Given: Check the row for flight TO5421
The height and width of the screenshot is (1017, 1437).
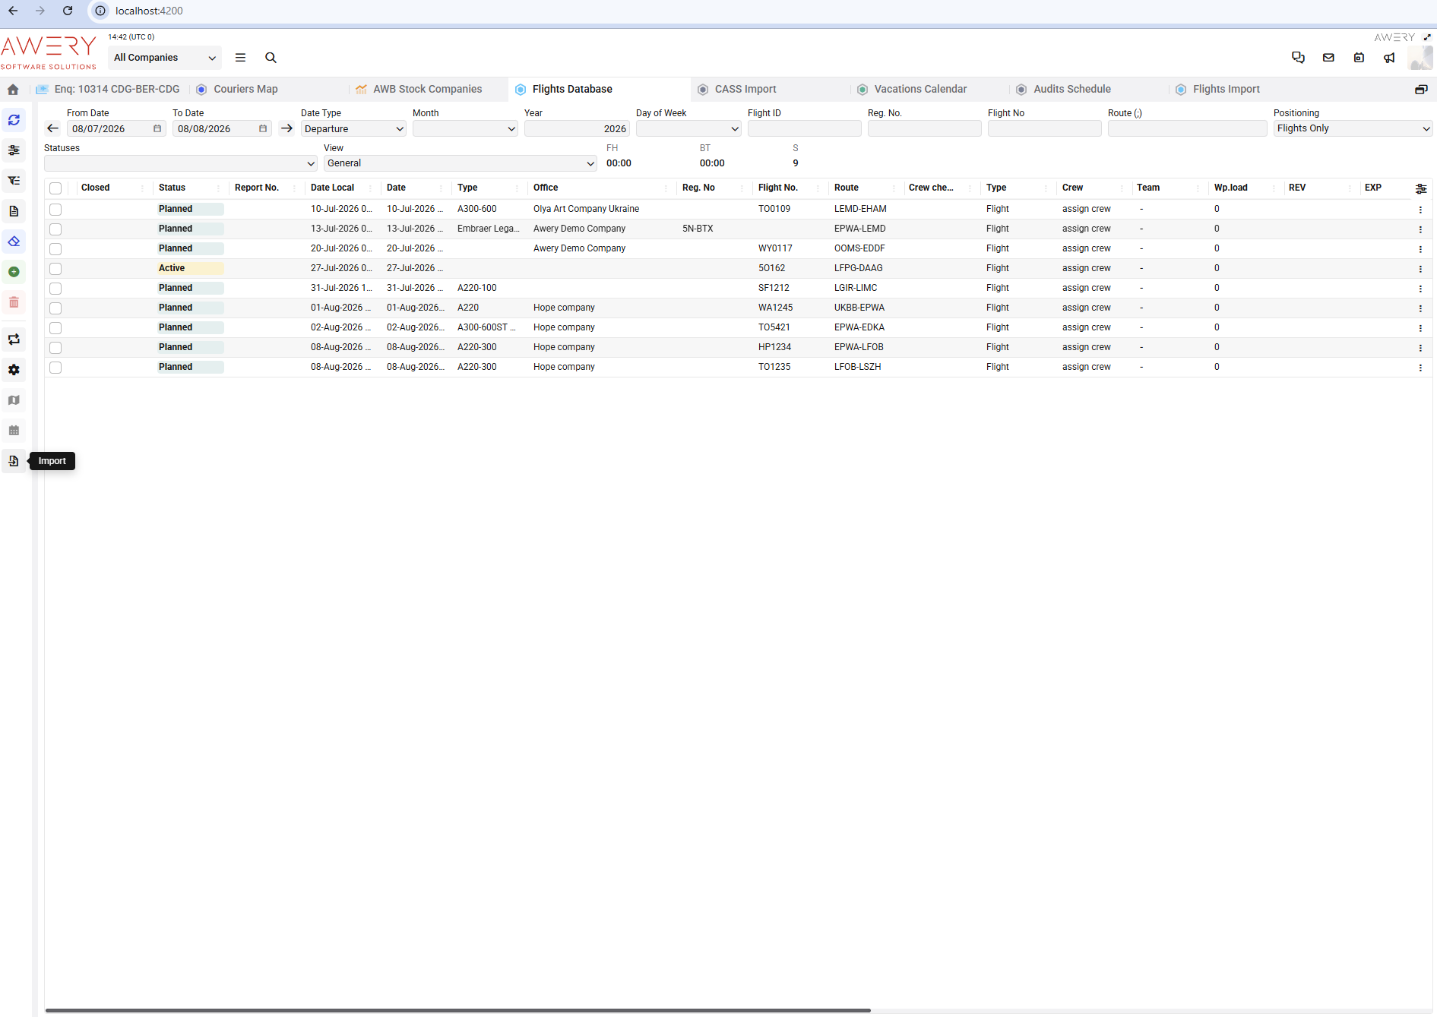Looking at the screenshot, I should point(55,328).
